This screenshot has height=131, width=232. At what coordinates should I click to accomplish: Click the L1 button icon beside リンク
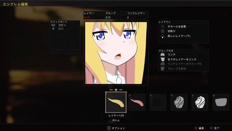(x=162, y=55)
